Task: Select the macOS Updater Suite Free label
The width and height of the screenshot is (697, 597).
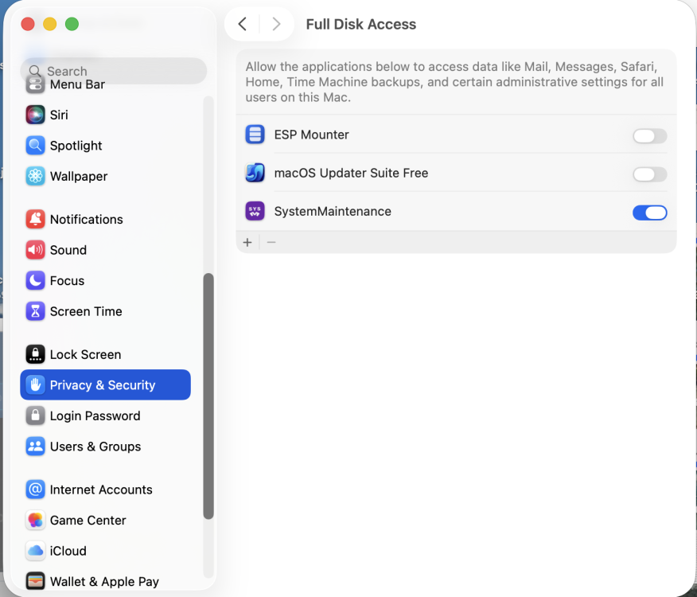Action: coord(351,173)
